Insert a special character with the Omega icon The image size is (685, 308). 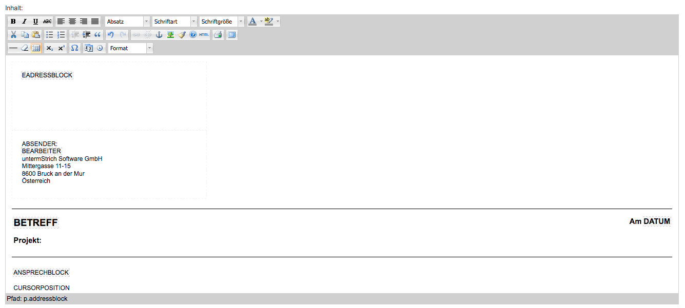74,48
